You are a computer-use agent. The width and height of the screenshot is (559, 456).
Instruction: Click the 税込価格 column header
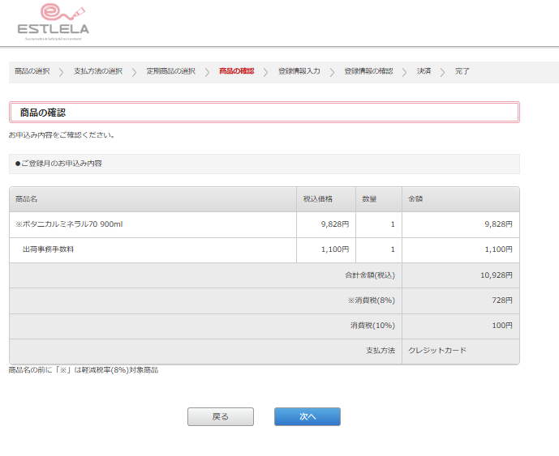[317, 198]
